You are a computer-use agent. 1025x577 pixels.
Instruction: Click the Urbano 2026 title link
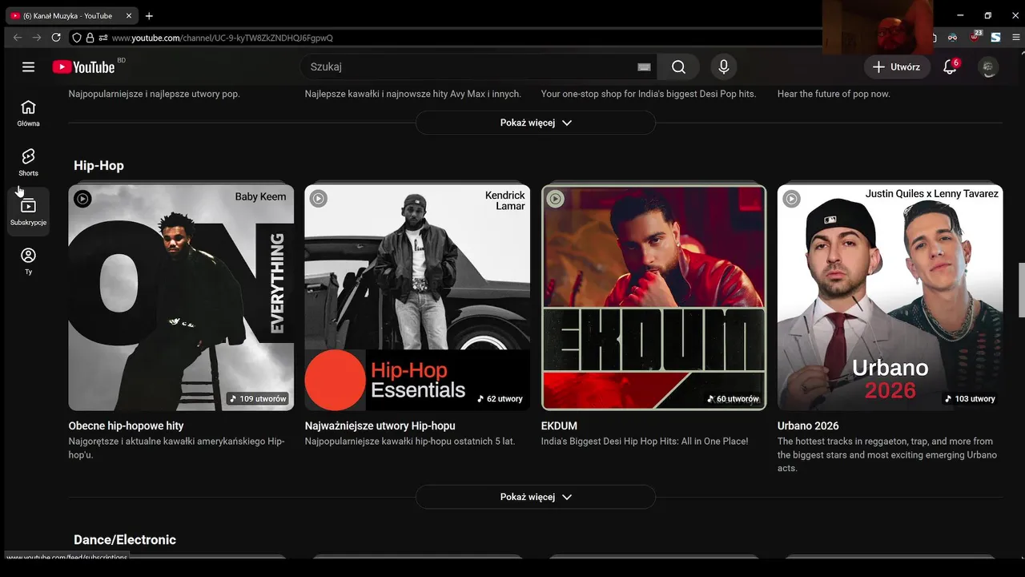(808, 426)
